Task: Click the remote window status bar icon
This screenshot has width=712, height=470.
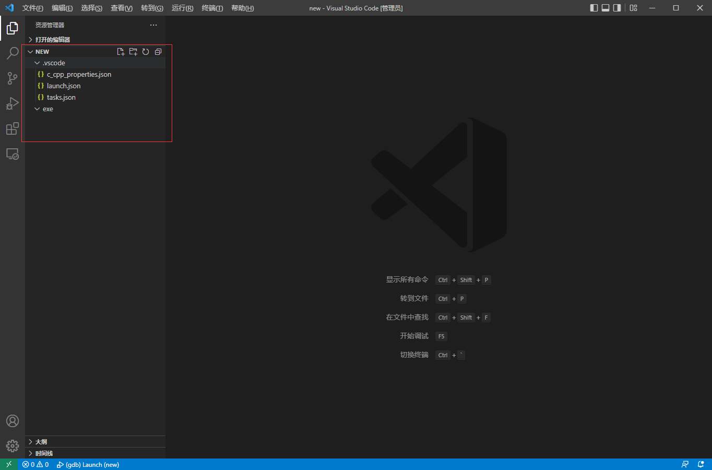Action: (x=9, y=464)
